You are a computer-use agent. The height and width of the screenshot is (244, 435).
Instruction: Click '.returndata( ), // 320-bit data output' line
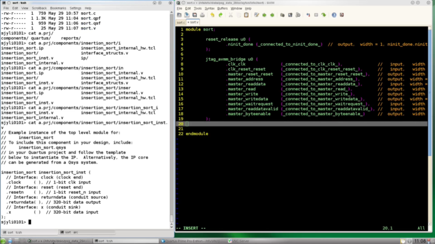click(54, 202)
